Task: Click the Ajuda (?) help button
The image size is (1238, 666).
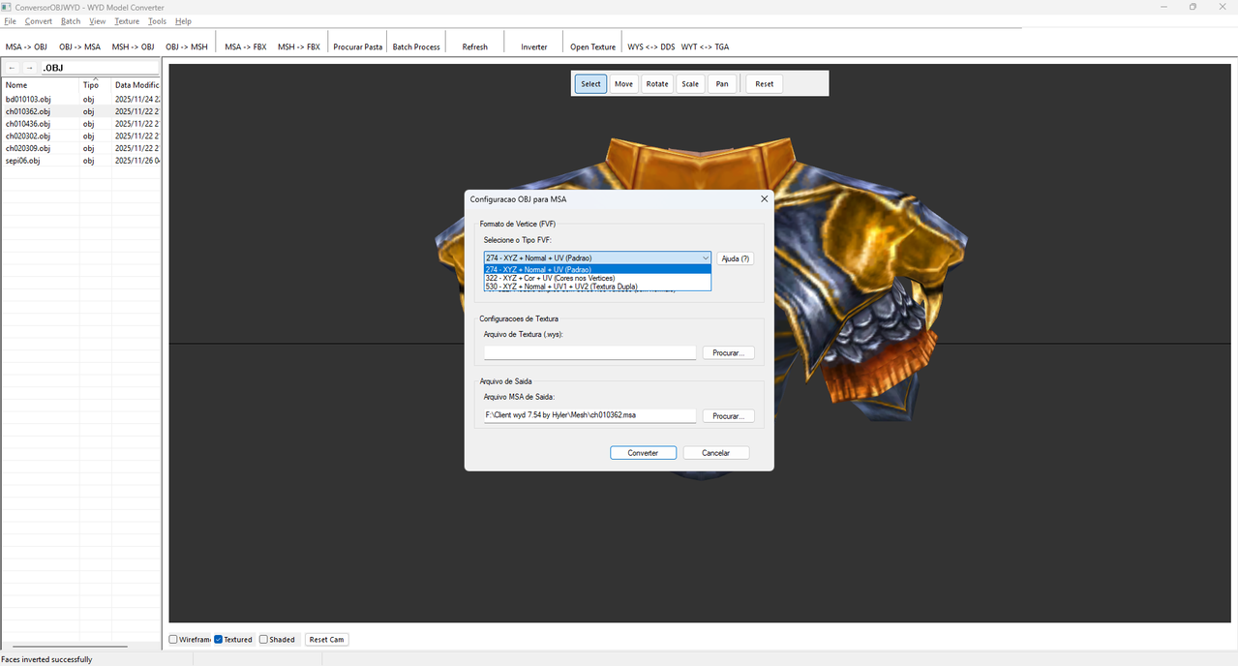Action: coord(735,258)
